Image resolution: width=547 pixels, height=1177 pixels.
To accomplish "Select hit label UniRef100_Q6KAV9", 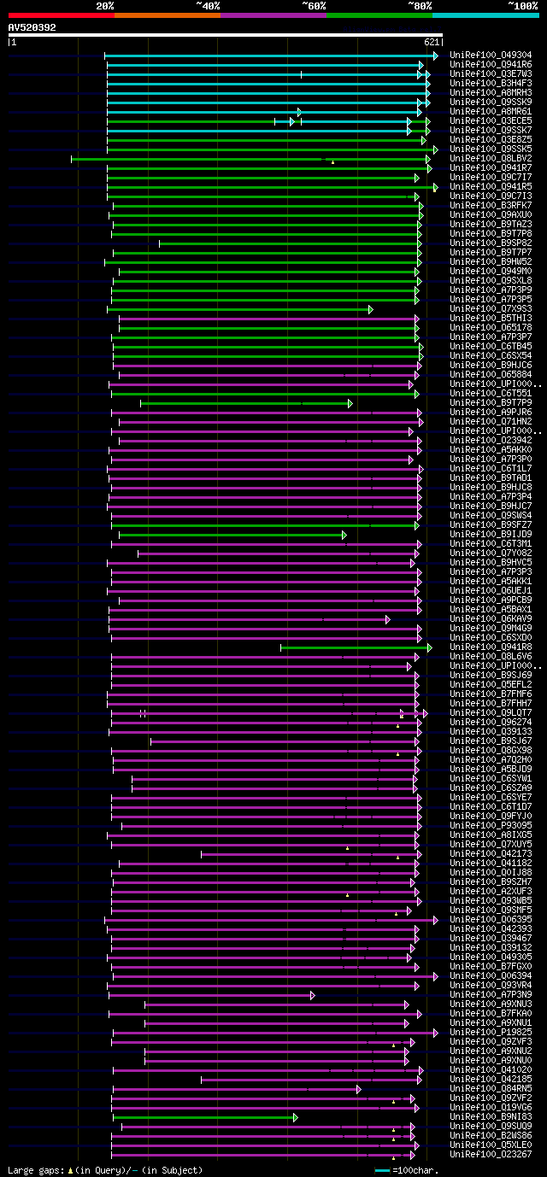I will pos(491,619).
